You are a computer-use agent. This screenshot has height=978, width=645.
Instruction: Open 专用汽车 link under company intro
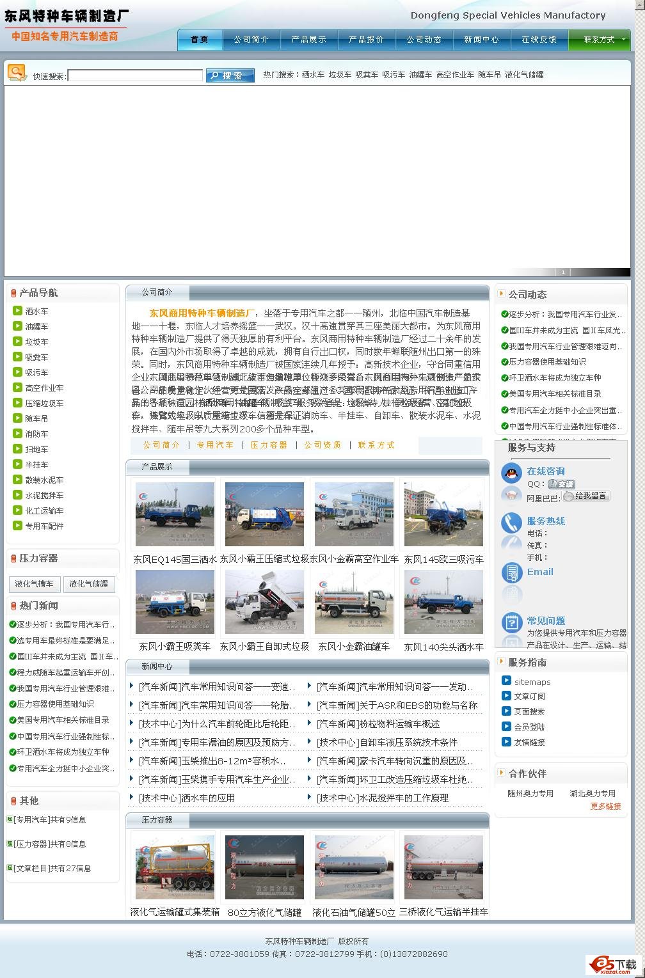[x=216, y=445]
